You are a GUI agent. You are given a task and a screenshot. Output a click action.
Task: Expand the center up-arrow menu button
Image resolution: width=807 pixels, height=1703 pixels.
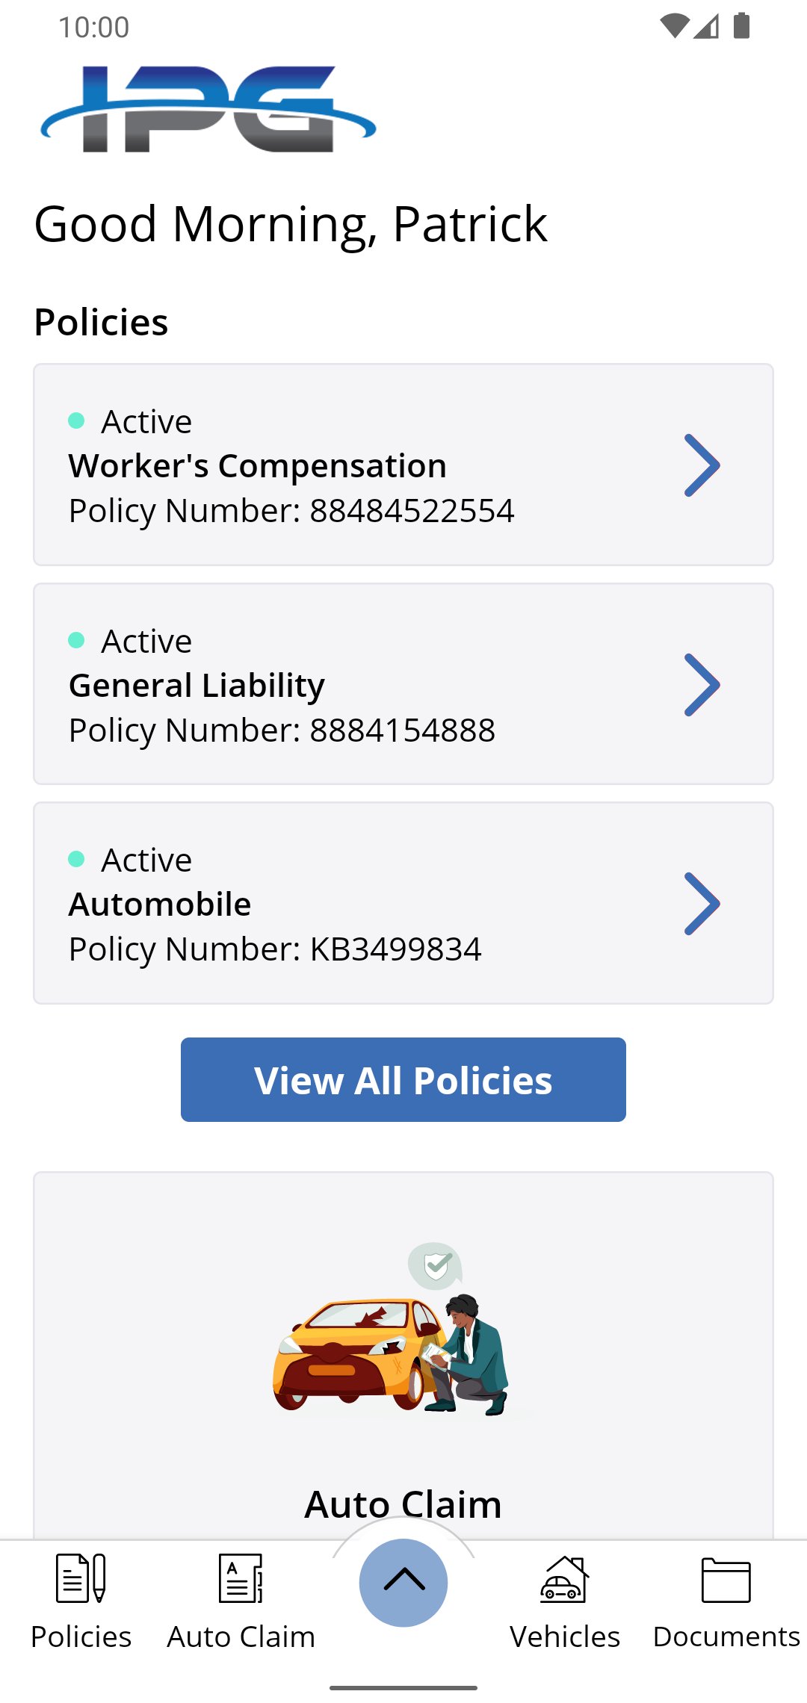(403, 1582)
